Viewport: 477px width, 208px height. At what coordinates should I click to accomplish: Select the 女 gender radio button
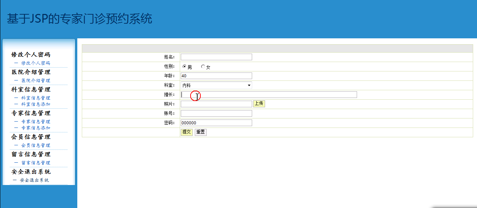coord(203,67)
